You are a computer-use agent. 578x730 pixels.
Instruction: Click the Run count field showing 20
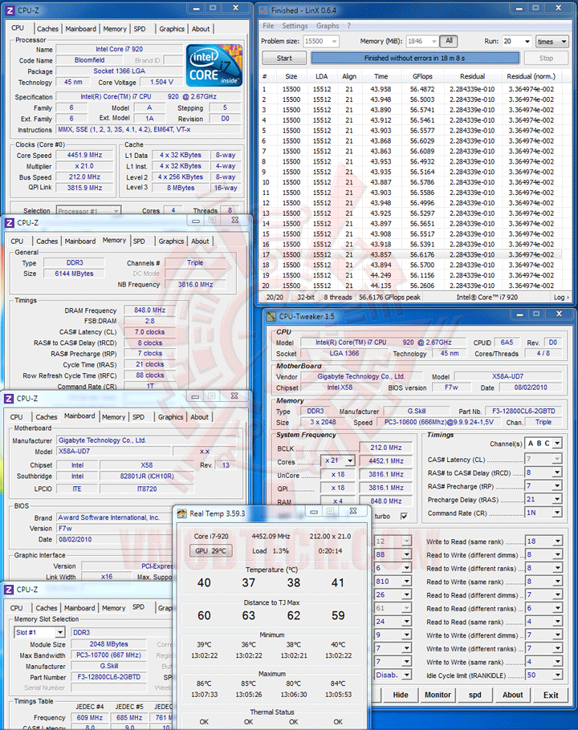pyautogui.click(x=516, y=42)
